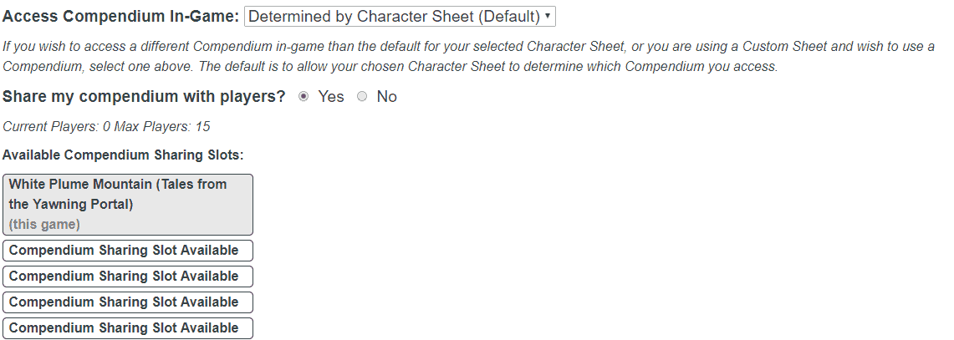Select Yes radio button for sharing compendium
The height and width of the screenshot is (340, 954).
[304, 97]
